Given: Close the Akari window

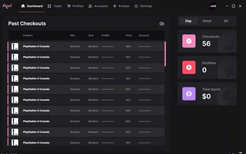Looking at the screenshot, I should tap(240, 6).
